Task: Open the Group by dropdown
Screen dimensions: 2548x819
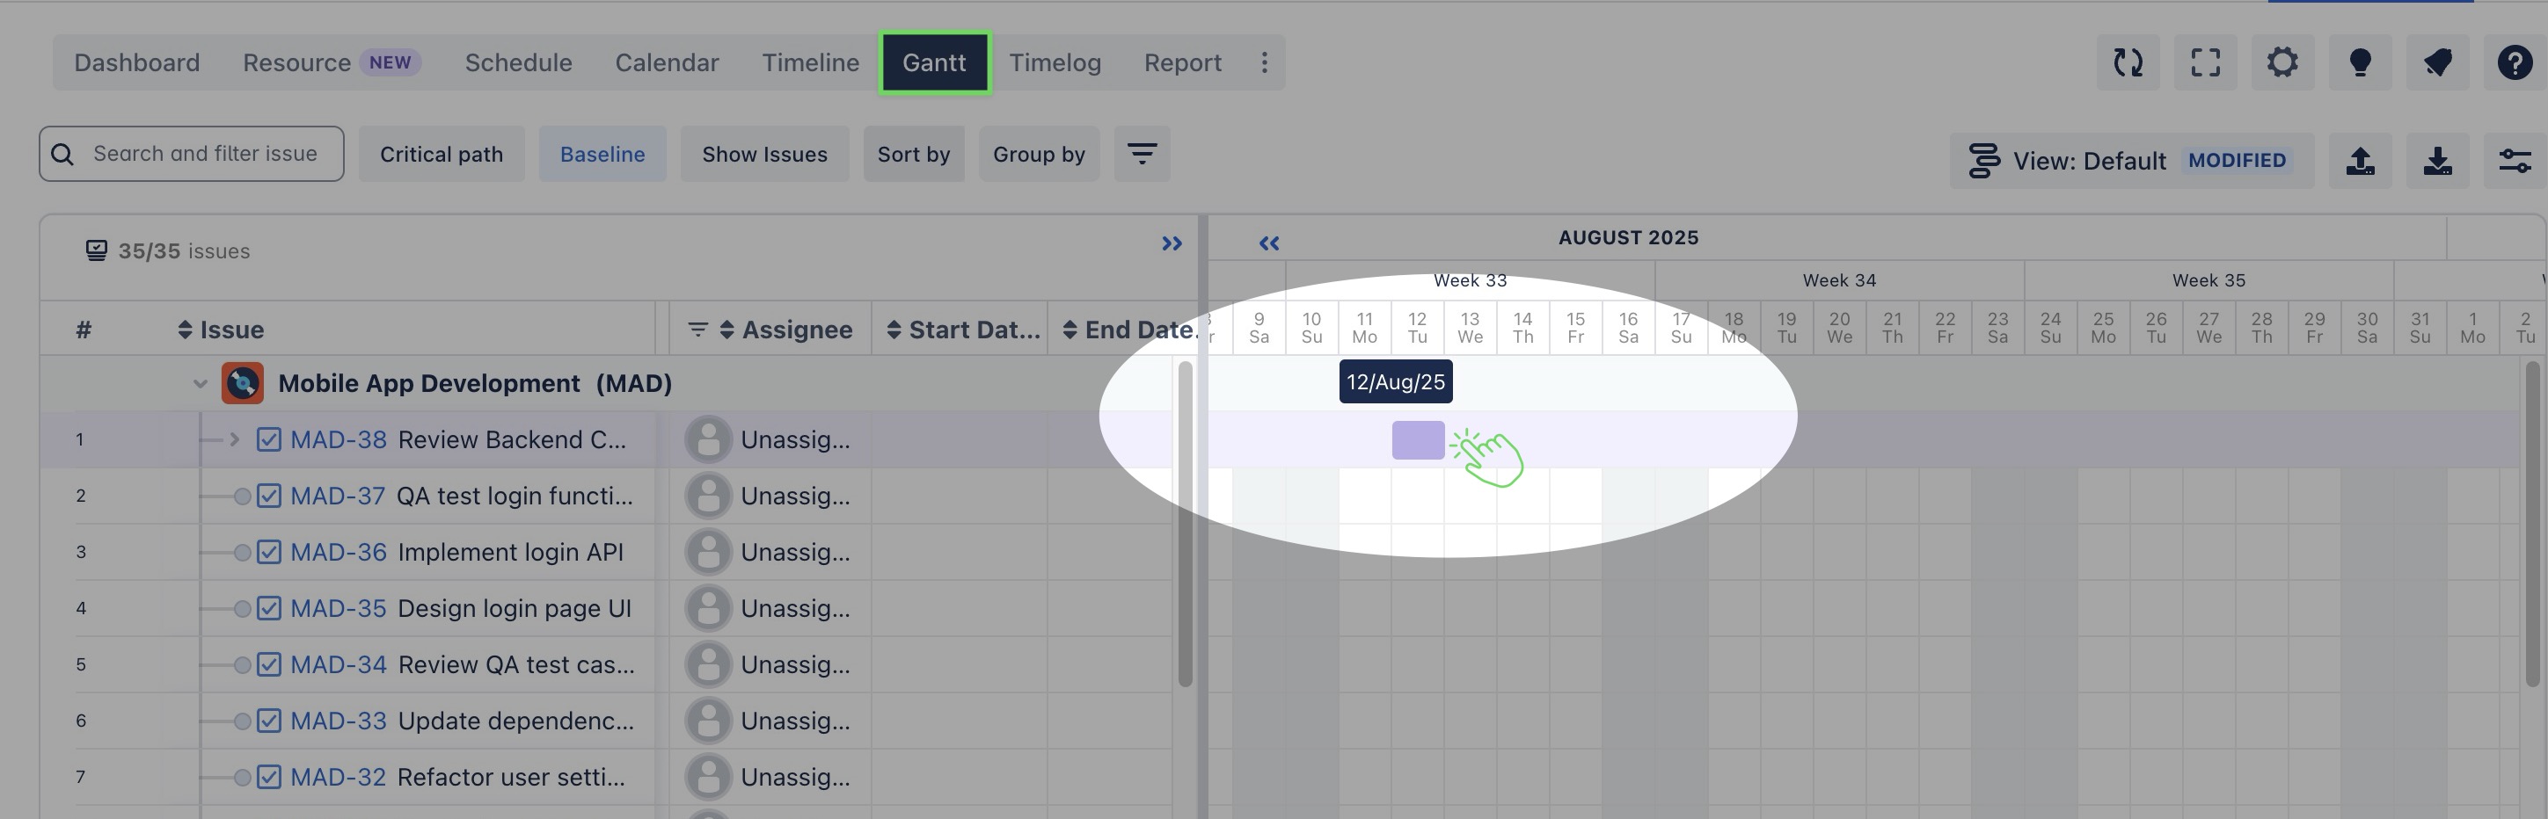Action: coord(1039,154)
